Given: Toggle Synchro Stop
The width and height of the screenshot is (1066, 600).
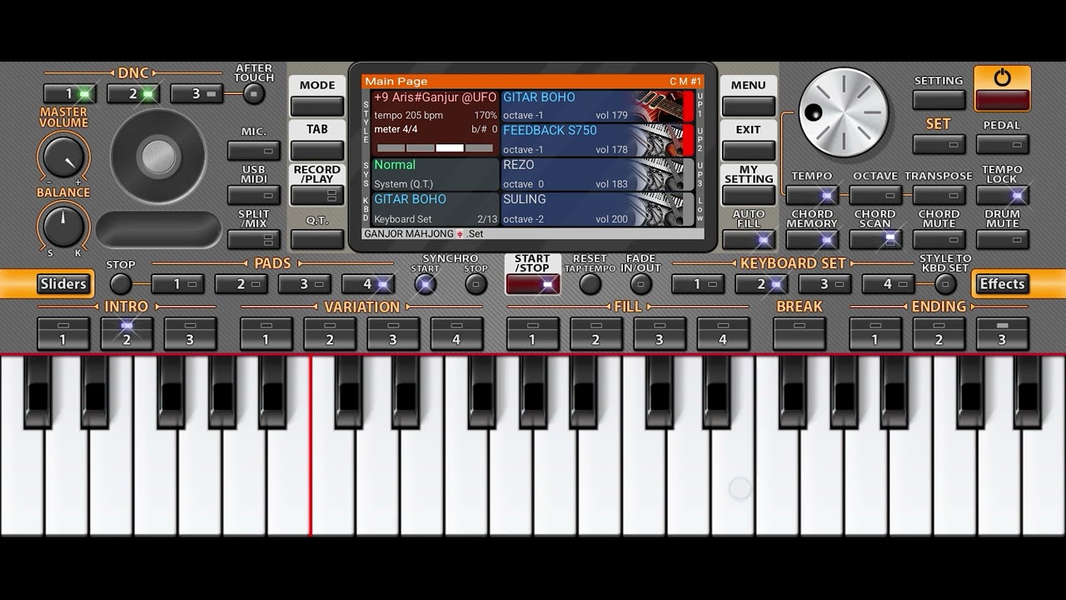Looking at the screenshot, I should click(476, 284).
